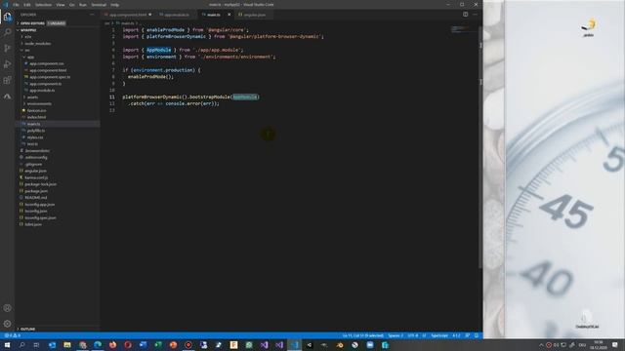Open the Windows notification center

click(x=615, y=345)
